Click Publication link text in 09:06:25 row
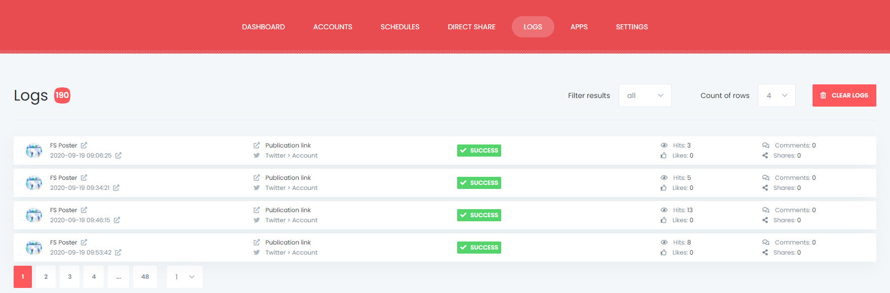 click(288, 145)
